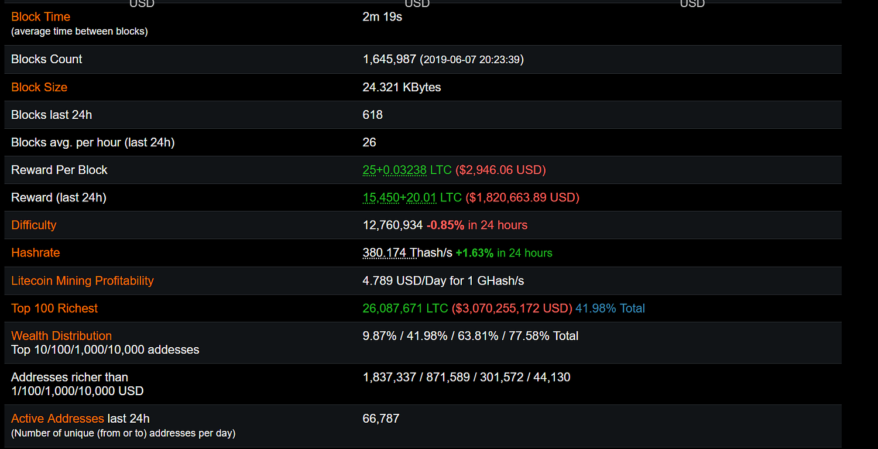Click the underlined 25 in Reward Per Block
Image resolution: width=878 pixels, height=449 pixels.
(x=369, y=170)
